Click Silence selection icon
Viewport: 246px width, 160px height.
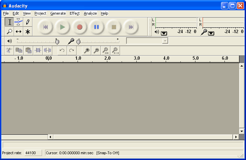[x=47, y=50]
